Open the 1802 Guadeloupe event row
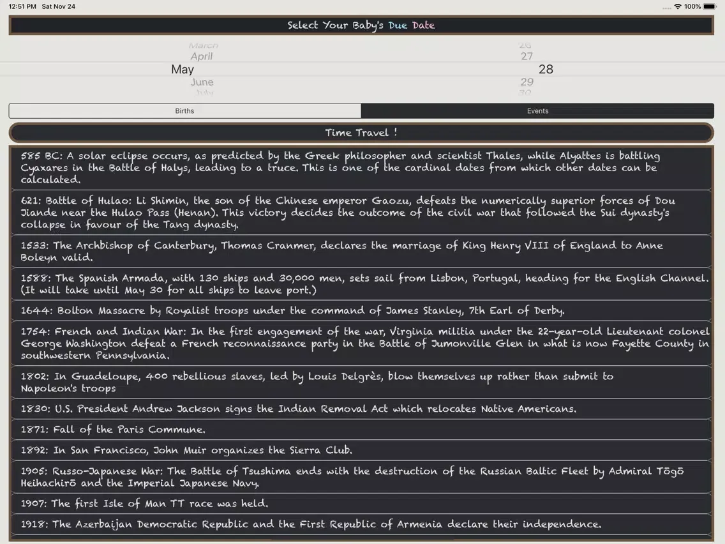This screenshot has width=725, height=544. pos(361,382)
